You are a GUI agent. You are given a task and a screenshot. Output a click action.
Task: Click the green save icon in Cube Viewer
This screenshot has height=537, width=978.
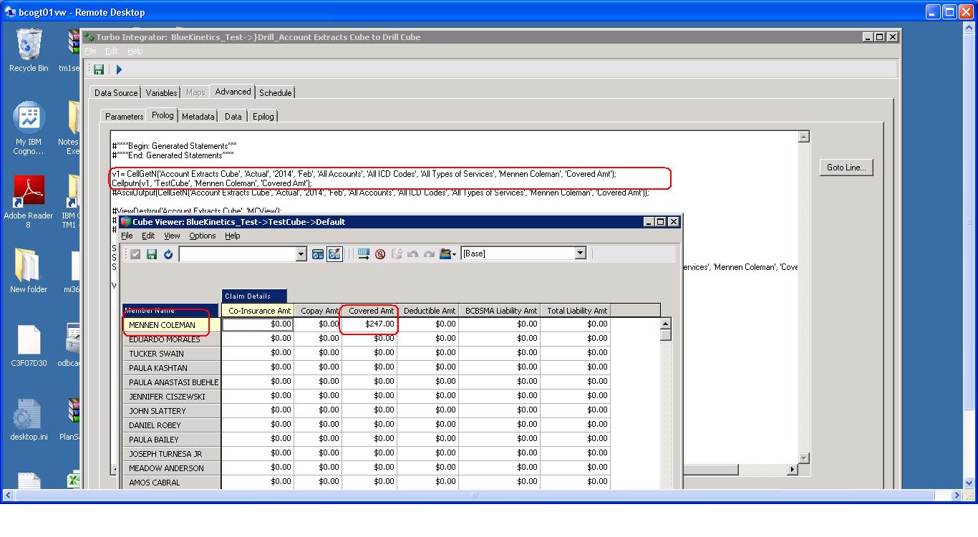(x=152, y=254)
